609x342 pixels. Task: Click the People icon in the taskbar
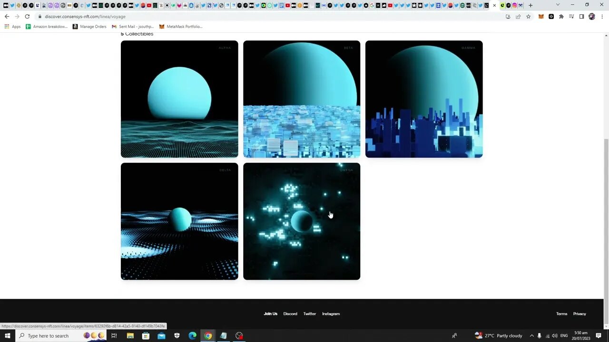tap(455, 336)
